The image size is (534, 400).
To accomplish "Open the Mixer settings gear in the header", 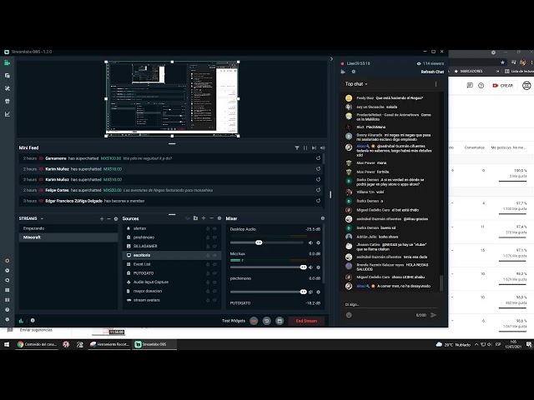I will [323, 218].
